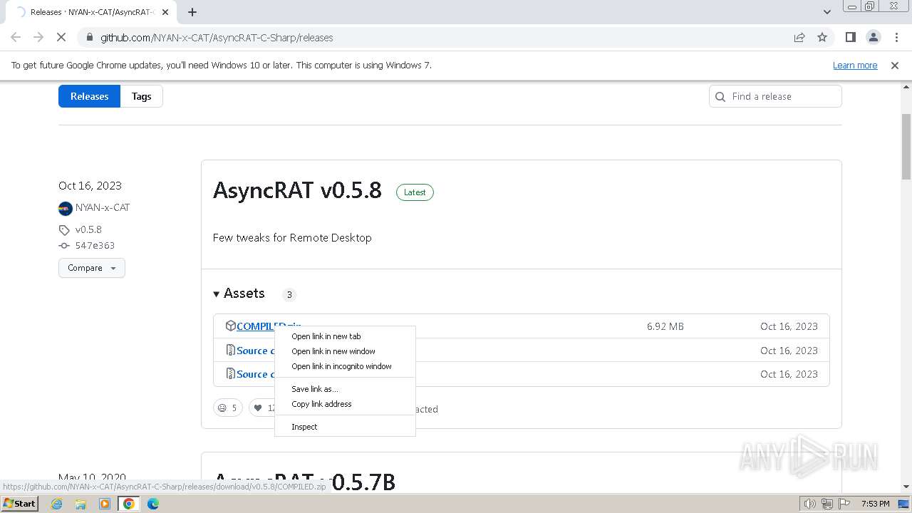Launch Internet Explorer from taskbar
The image size is (912, 513).
click(57, 504)
